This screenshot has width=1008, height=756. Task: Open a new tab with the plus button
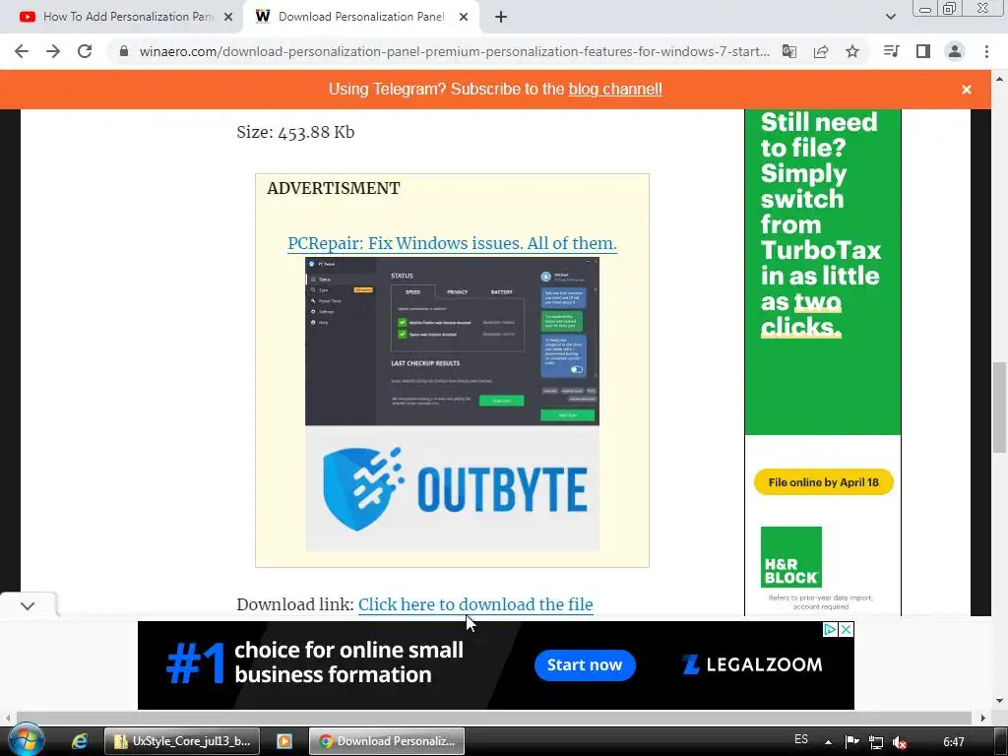click(x=501, y=17)
